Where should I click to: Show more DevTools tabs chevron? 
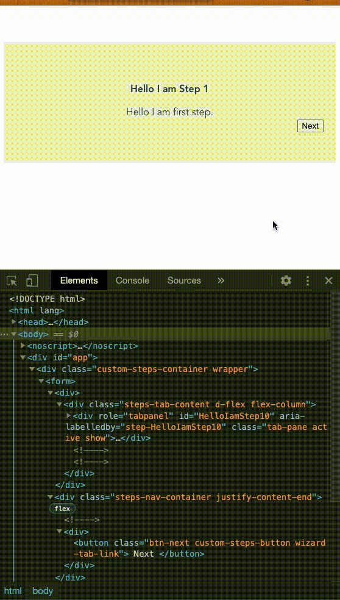221,280
